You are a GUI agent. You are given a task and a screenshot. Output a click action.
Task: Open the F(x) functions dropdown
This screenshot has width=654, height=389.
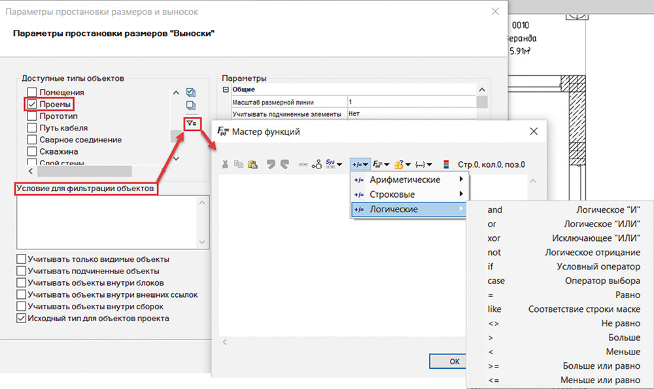[x=381, y=164]
